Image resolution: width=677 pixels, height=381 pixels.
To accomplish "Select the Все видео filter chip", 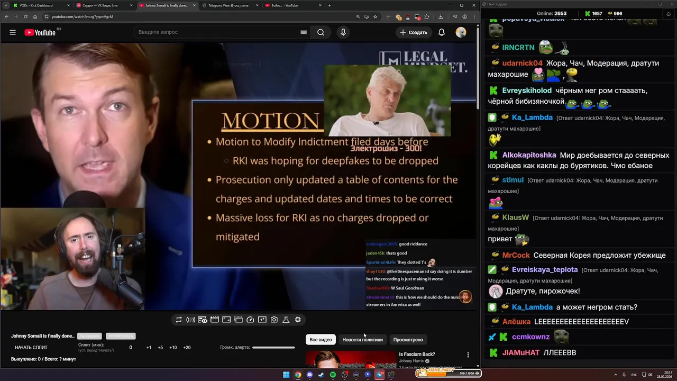I will pyautogui.click(x=321, y=340).
